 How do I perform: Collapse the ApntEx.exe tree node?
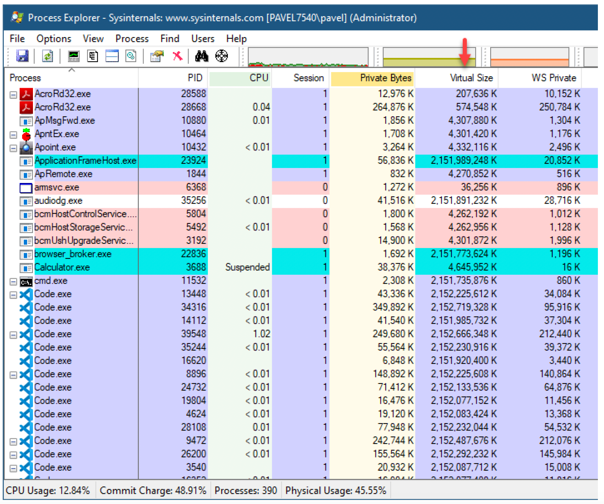13,135
